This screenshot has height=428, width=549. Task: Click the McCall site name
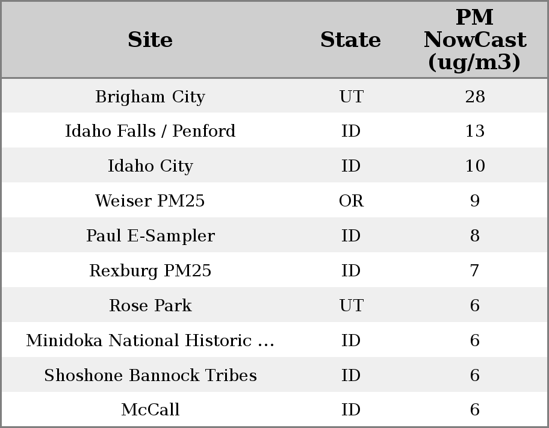pos(150,410)
